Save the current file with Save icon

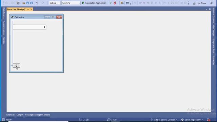pyautogui.click(x=28, y=3)
